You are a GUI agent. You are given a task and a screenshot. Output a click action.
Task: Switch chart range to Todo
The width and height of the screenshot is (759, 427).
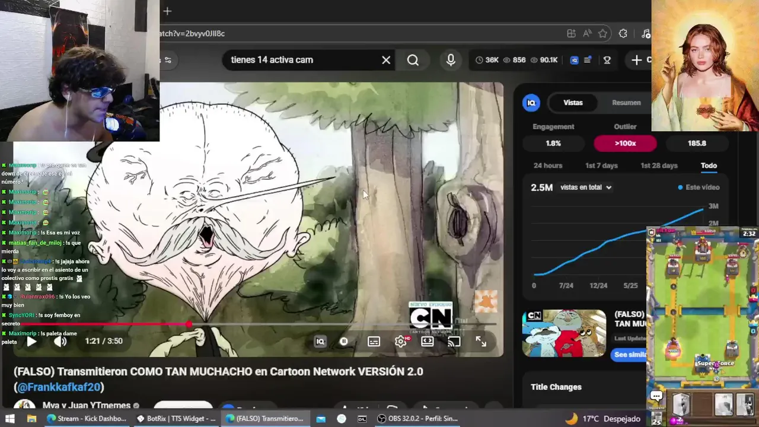tap(709, 165)
